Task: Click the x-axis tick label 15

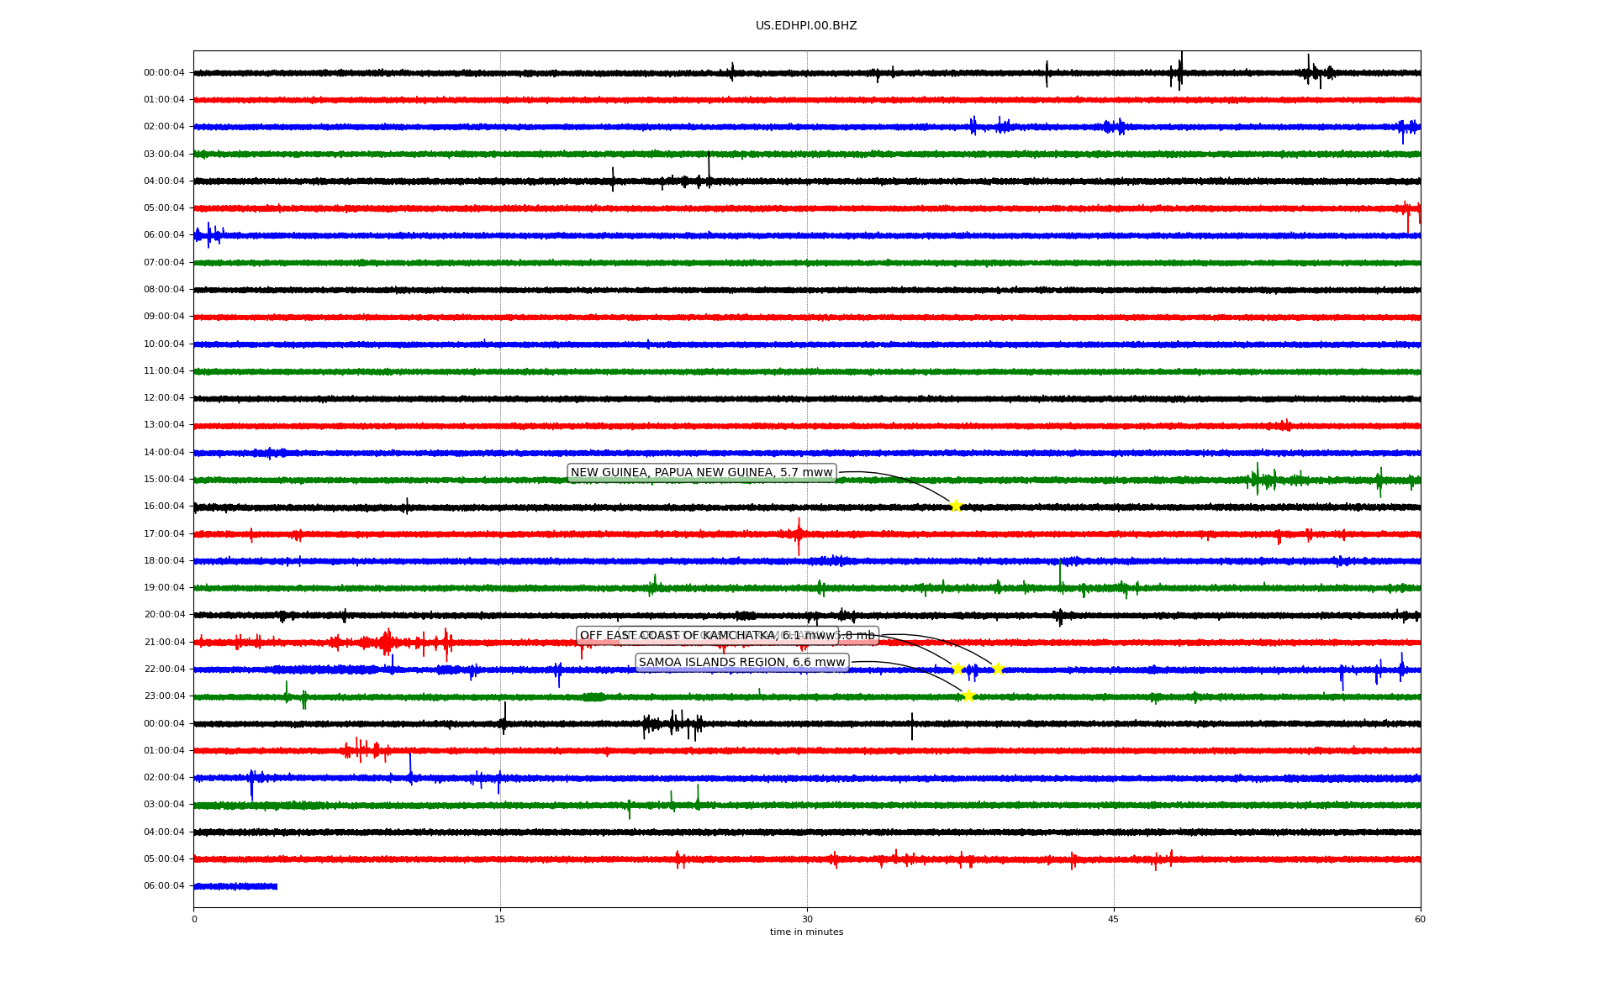Action: point(500,920)
